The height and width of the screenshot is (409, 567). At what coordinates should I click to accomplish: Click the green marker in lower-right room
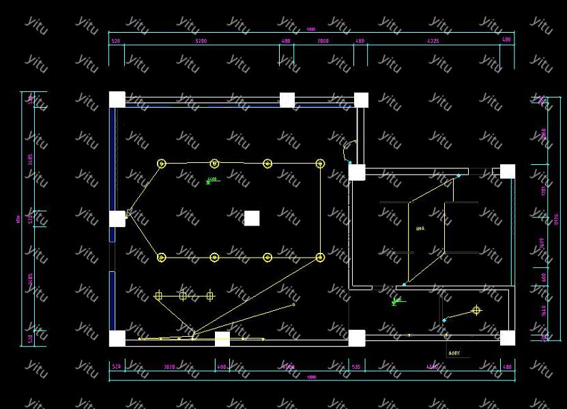coord(398,301)
